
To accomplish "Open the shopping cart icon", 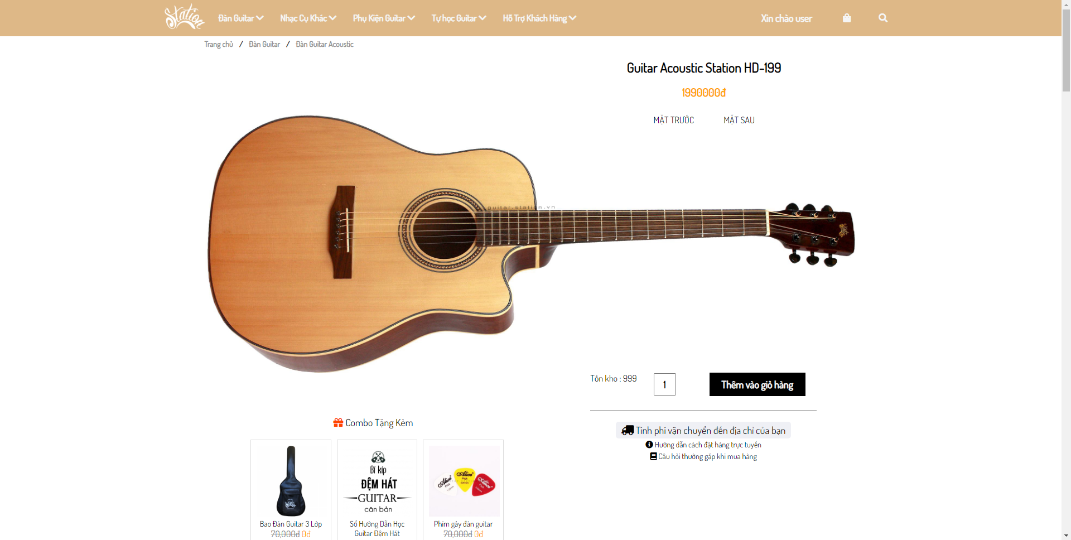I will pos(847,18).
